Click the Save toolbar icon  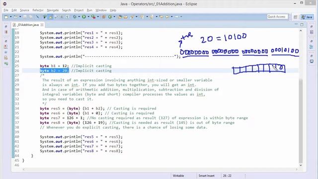pos(25,17)
